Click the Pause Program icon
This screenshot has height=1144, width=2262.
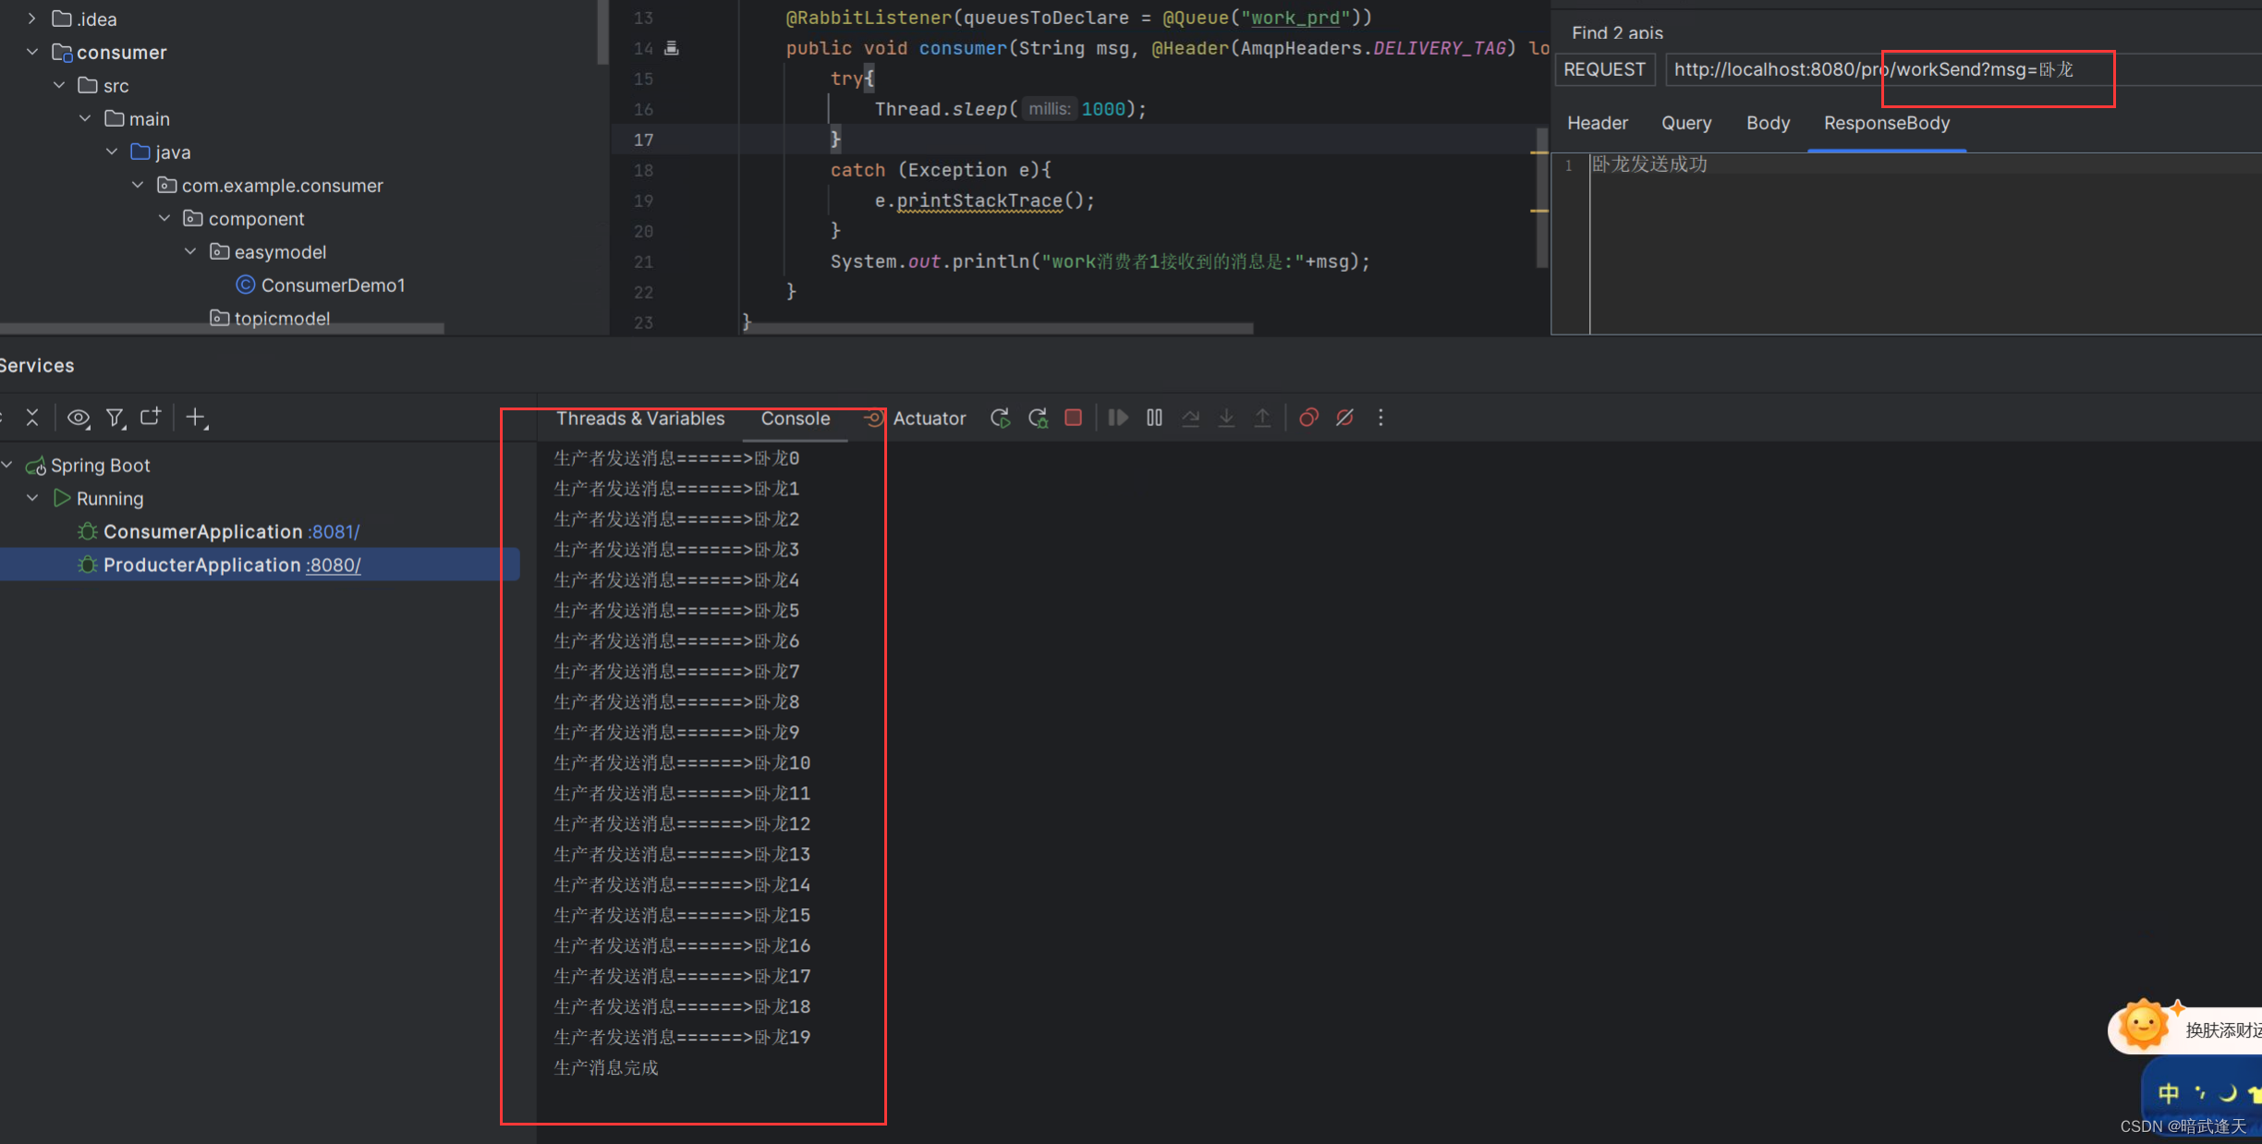(1153, 419)
